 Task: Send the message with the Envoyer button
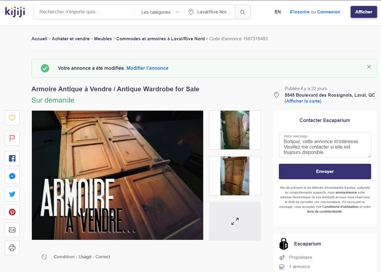(325, 171)
